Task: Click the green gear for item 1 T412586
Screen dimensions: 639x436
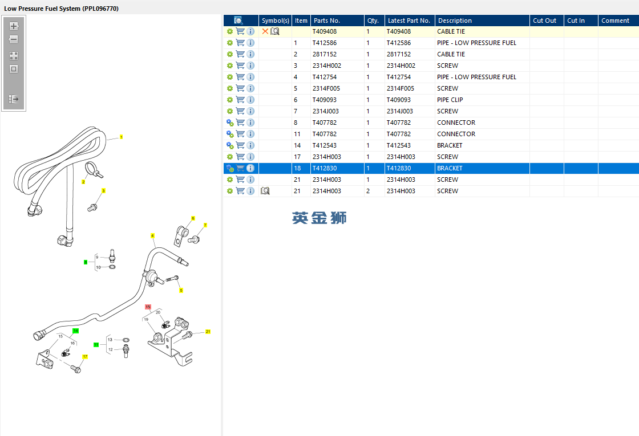Action: tap(230, 43)
